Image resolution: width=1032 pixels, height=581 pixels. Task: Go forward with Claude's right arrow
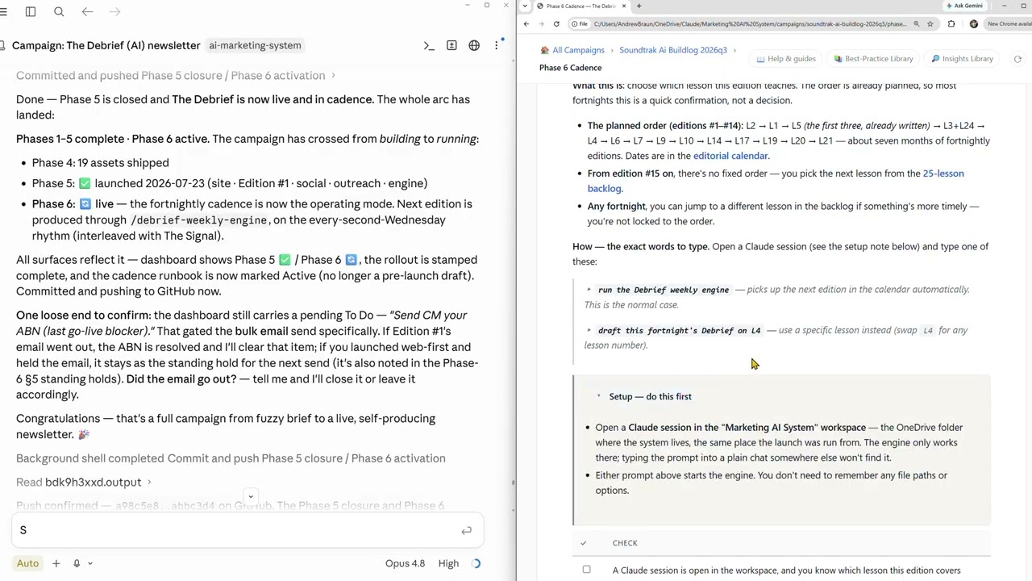click(114, 12)
